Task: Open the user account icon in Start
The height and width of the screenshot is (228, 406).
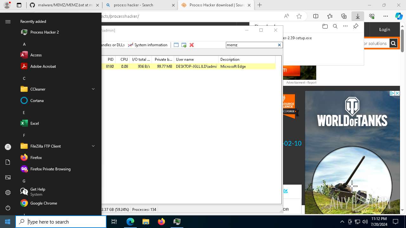Action: click(x=8, y=147)
